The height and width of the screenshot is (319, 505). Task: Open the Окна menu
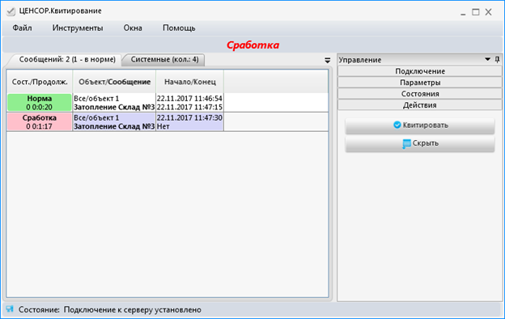[133, 28]
